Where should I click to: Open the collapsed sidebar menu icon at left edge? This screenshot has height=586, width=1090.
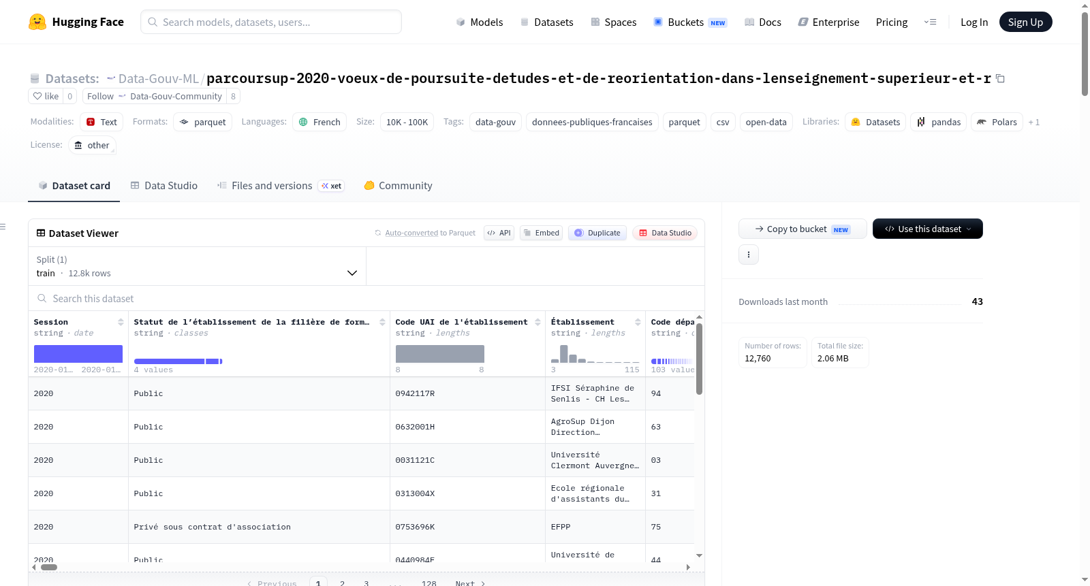pos(3,227)
